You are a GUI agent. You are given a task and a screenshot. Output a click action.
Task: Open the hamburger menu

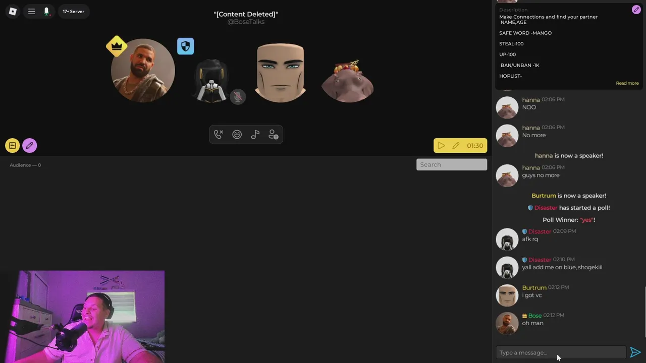pyautogui.click(x=31, y=11)
